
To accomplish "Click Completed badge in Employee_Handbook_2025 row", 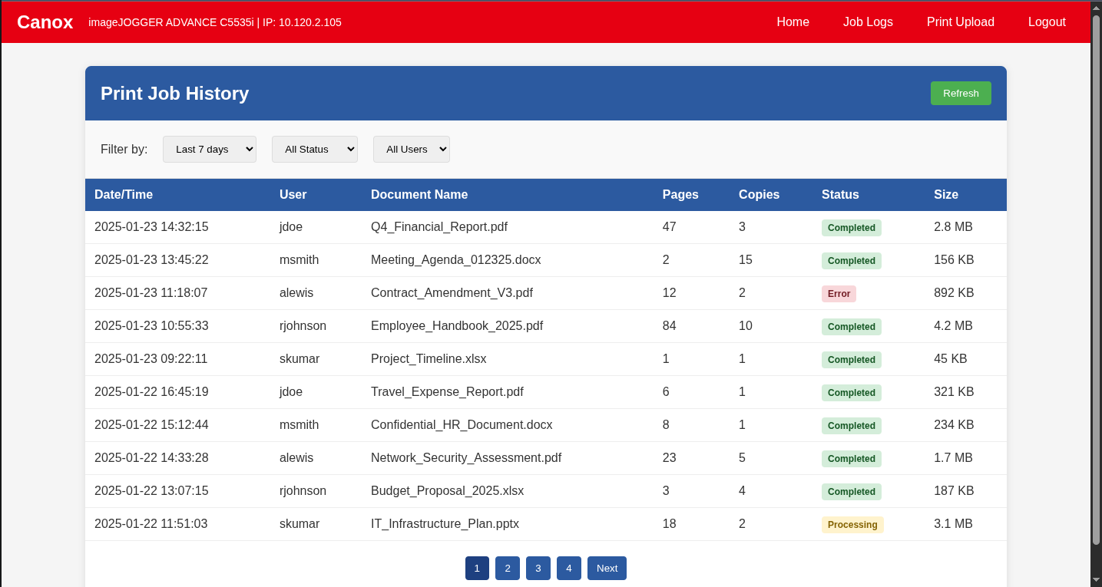I will tap(852, 327).
